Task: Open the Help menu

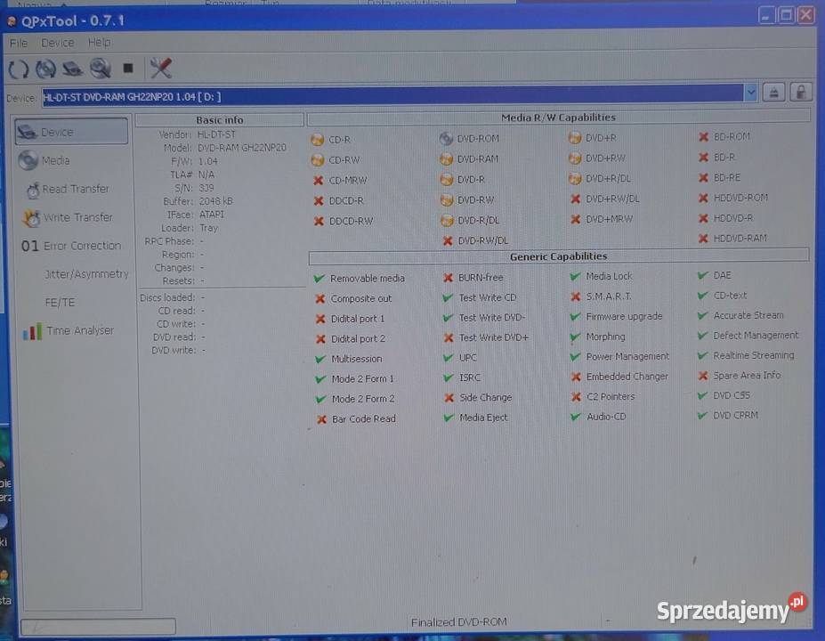Action: (99, 43)
